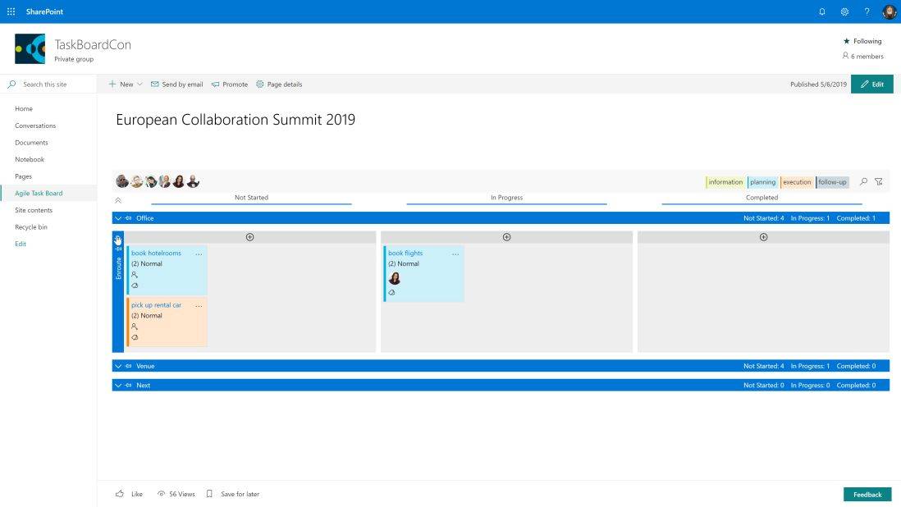This screenshot has width=901, height=507.
Task: Click the tag icon on 'book flights'
Action: (x=391, y=292)
